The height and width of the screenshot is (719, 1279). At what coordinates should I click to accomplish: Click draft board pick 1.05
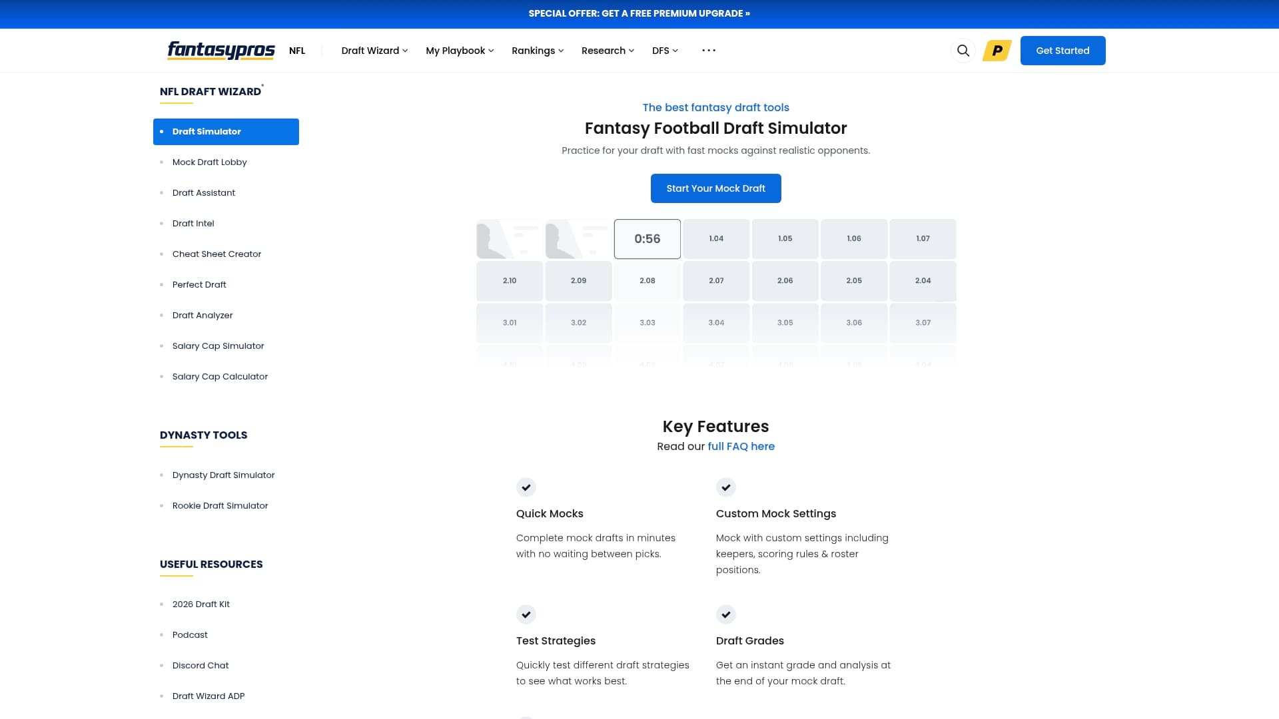pyautogui.click(x=785, y=239)
